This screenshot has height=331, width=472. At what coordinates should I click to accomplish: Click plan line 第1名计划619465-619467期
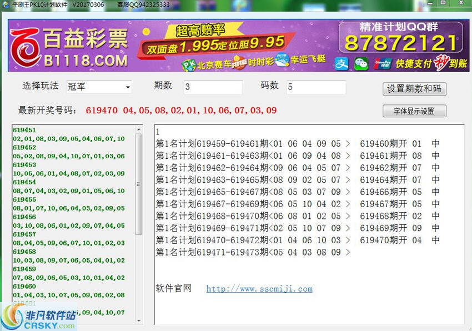(298, 192)
